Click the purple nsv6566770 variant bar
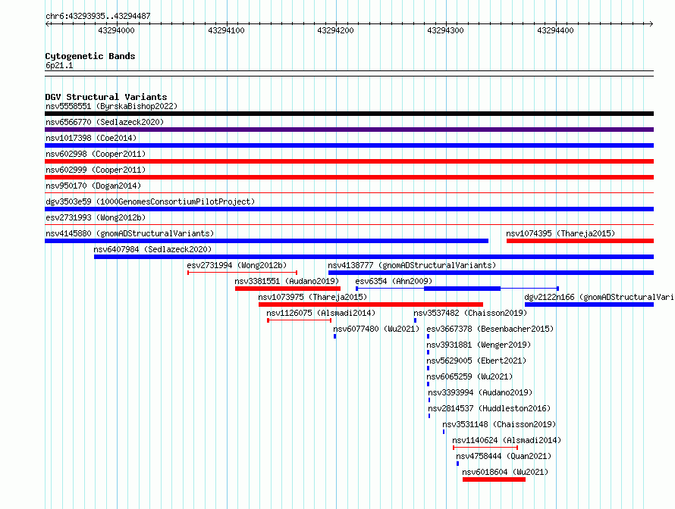Viewport: 675px width, 509px height. (349, 130)
